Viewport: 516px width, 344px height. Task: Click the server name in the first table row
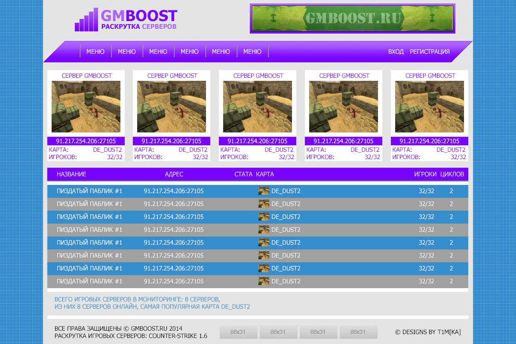coord(89,191)
